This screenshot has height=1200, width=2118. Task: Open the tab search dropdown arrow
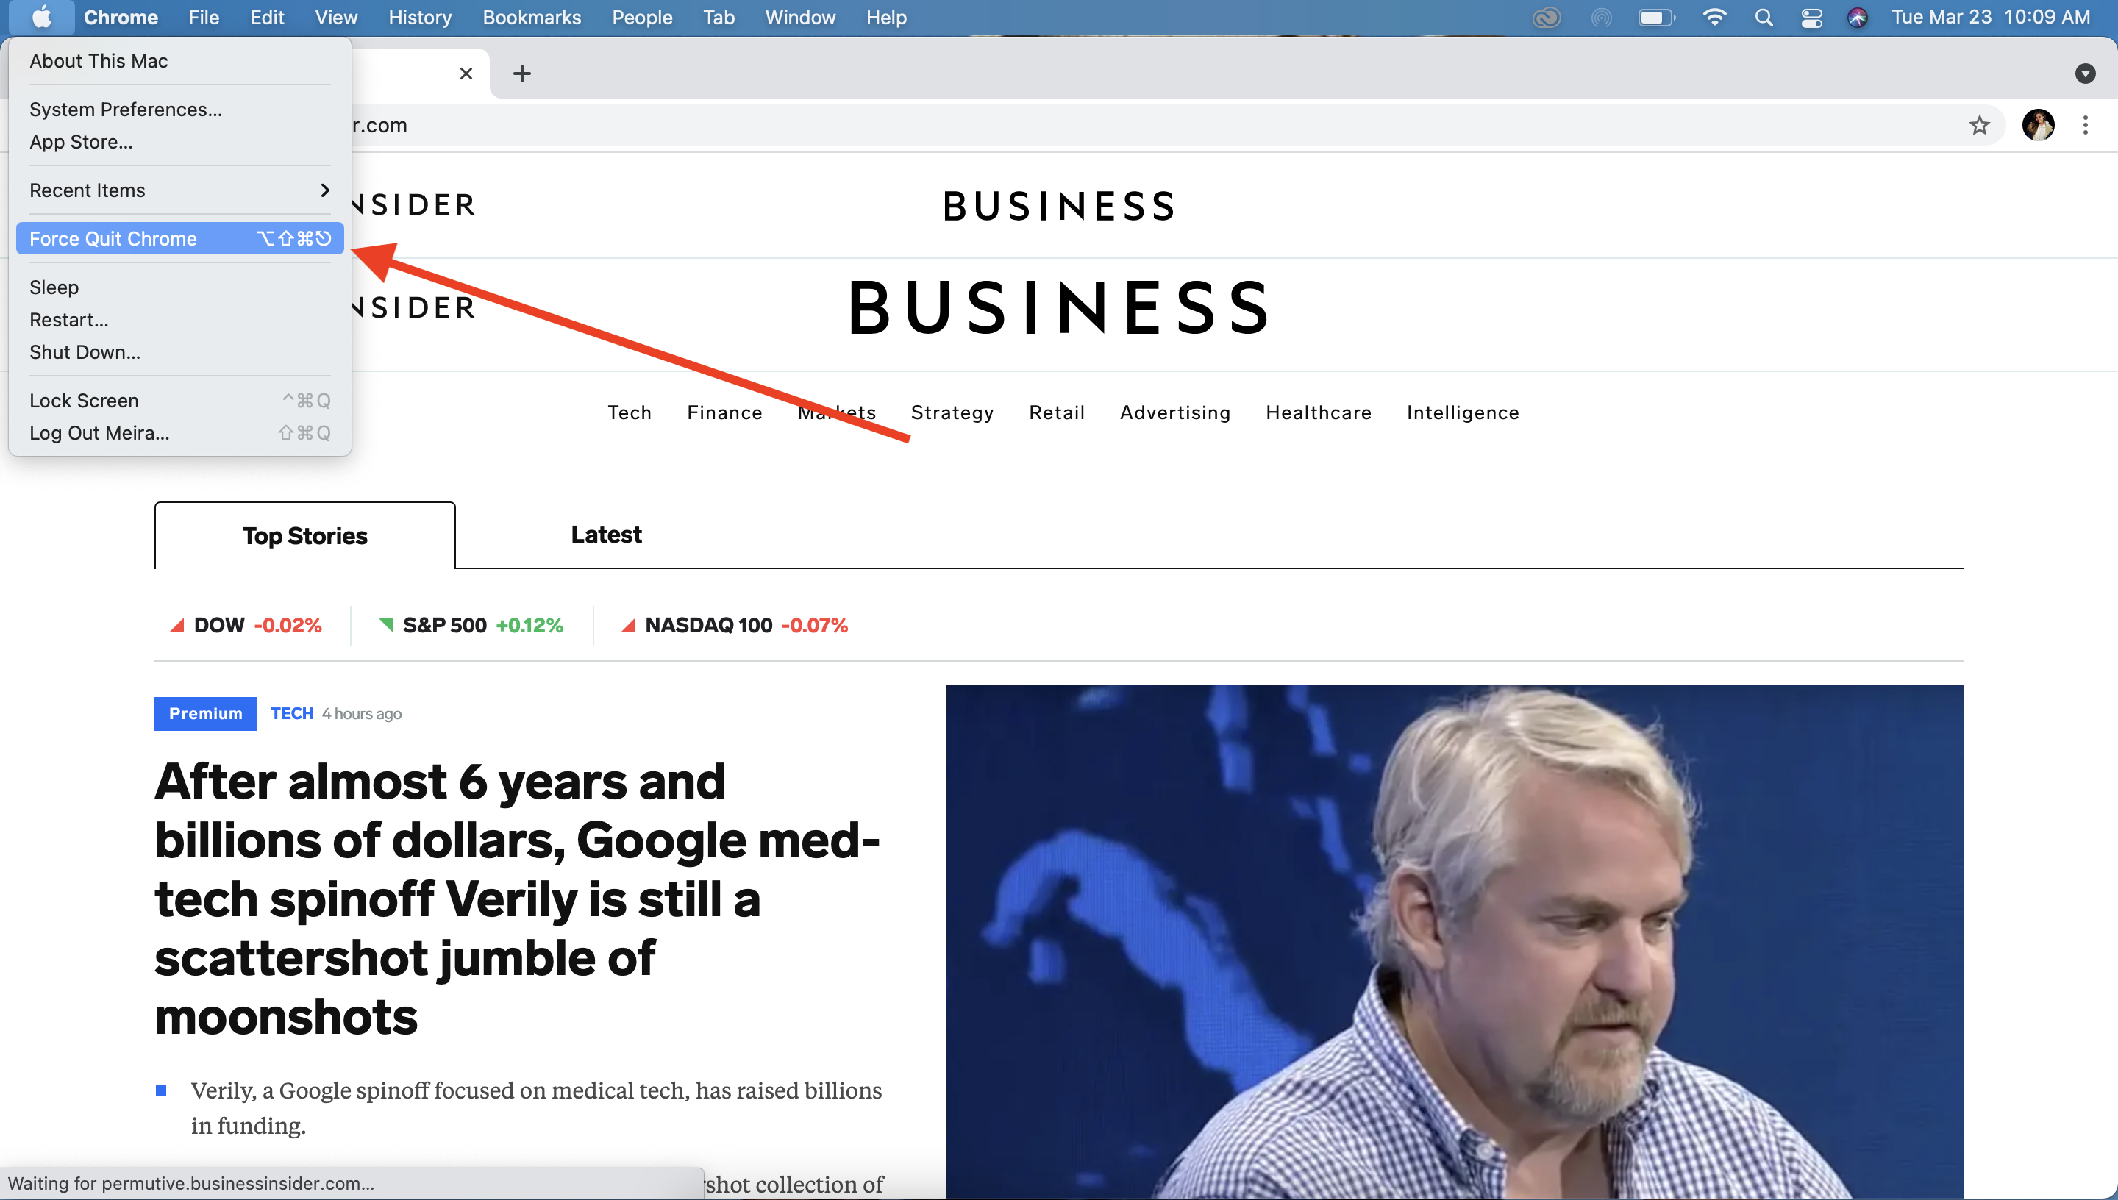(x=2084, y=74)
